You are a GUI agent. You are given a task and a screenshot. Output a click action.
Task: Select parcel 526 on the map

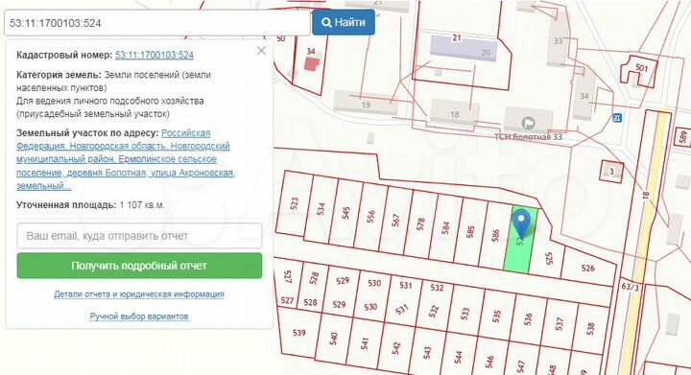587,266
